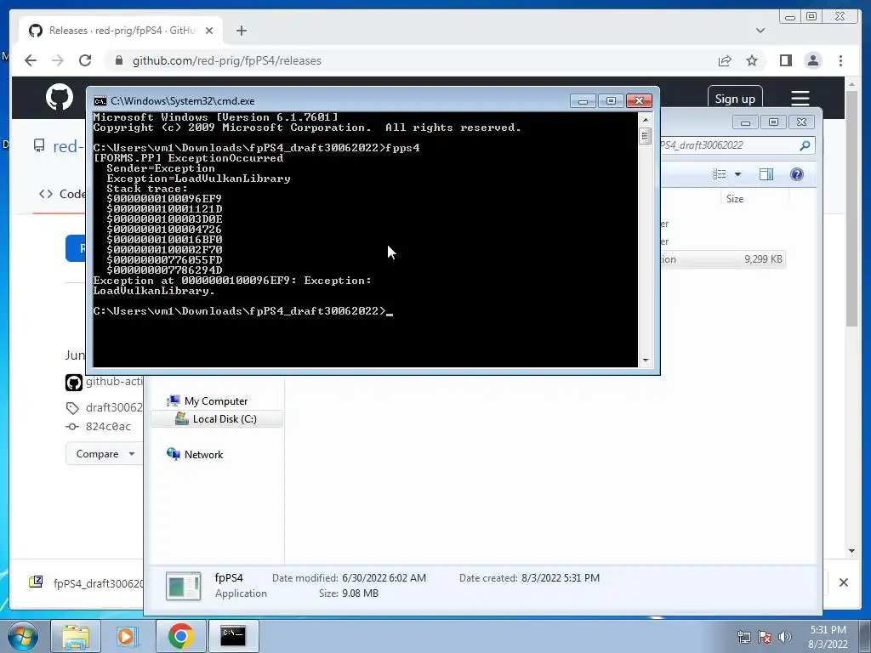Click the Chrome page vertical scrollbar thumb
871x653 pixels.
tap(851, 208)
